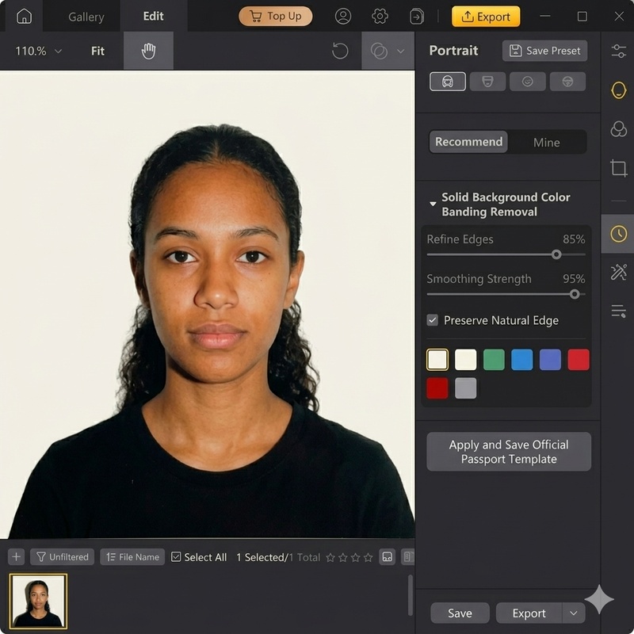
Task: Click Apply and Save Official Passport Template
Action: click(509, 452)
